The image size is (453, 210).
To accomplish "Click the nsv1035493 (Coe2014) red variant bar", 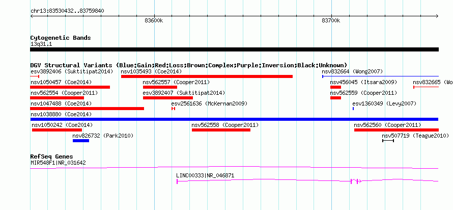I will pos(207,76).
